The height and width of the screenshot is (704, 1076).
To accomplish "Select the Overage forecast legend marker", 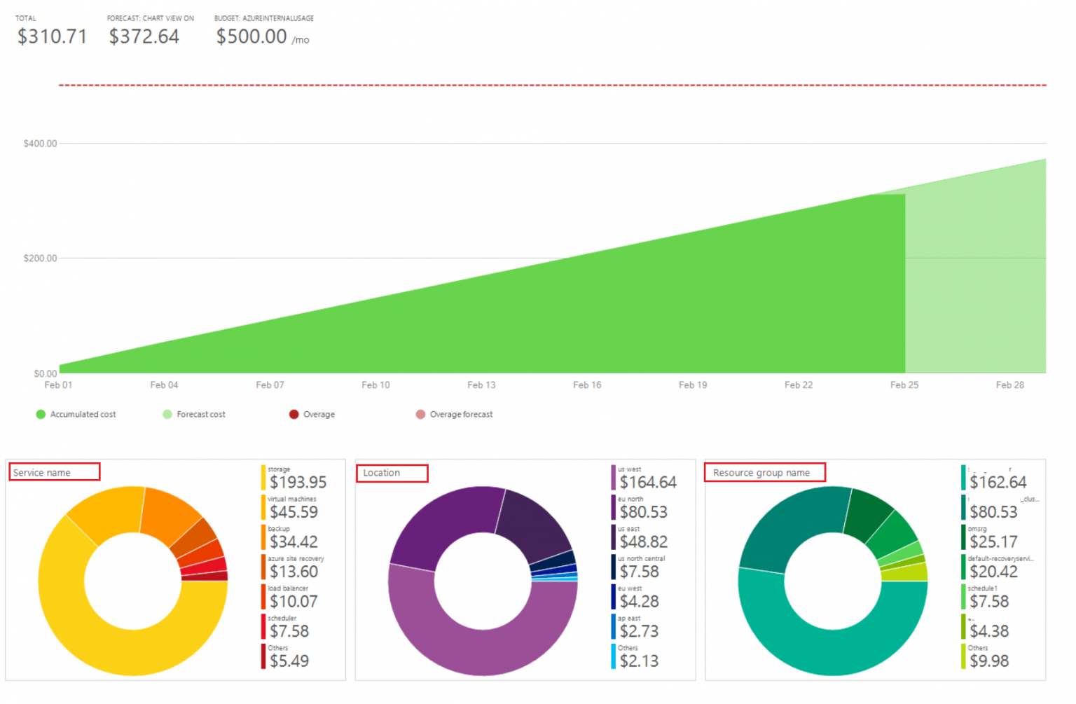I will pyautogui.click(x=420, y=414).
